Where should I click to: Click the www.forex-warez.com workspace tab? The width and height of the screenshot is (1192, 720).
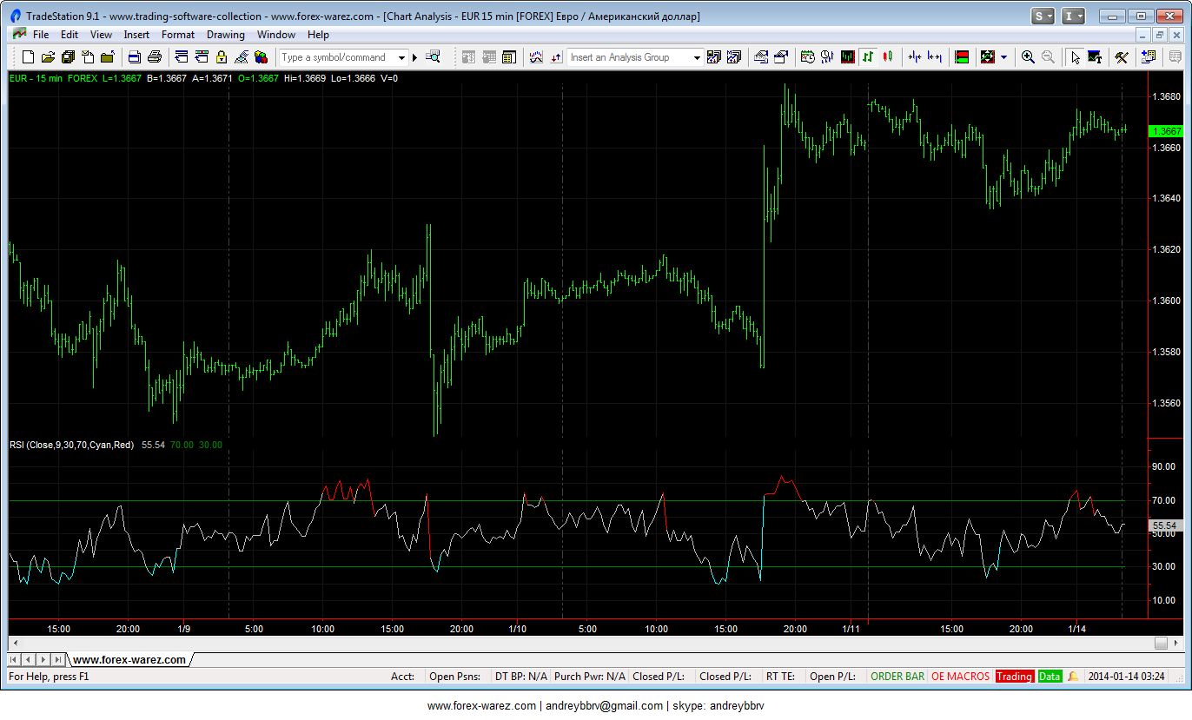point(129,659)
